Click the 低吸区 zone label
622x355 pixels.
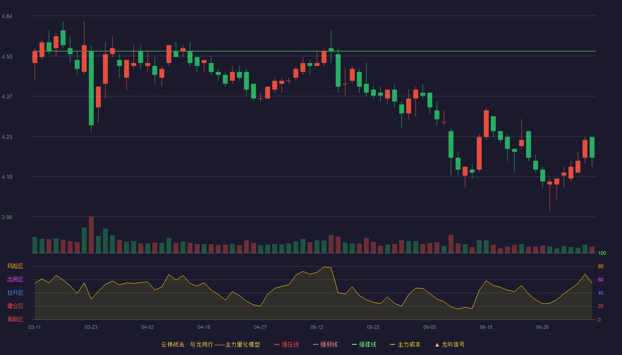point(15,319)
